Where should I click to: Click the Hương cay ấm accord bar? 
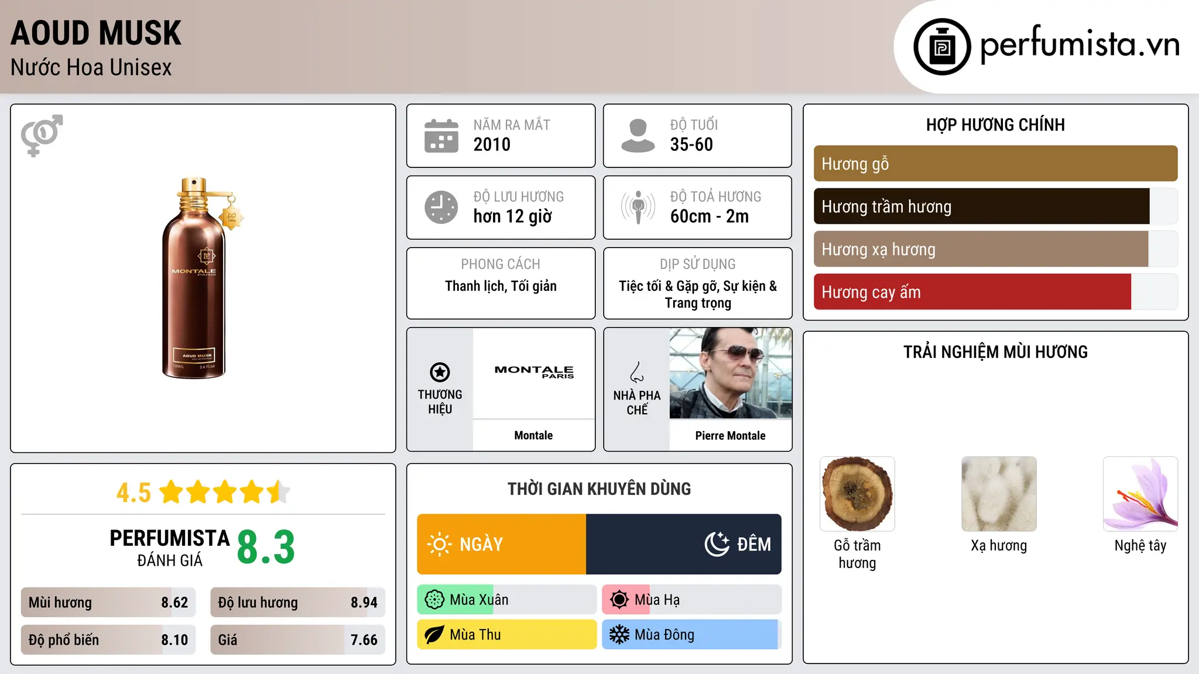[x=995, y=292]
